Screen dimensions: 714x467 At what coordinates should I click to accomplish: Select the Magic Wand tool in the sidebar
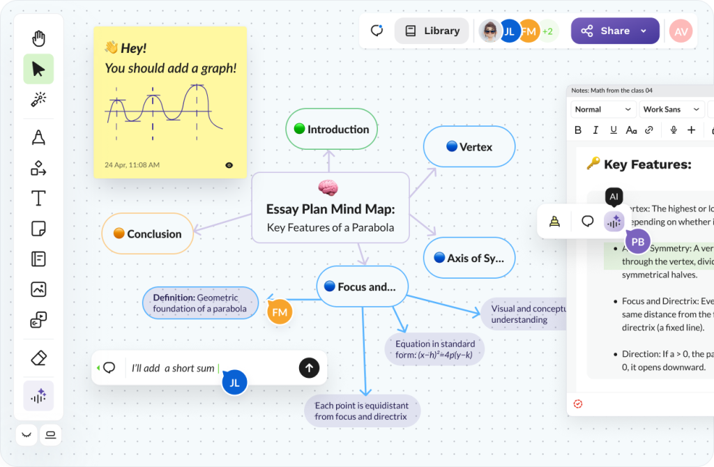point(38,99)
